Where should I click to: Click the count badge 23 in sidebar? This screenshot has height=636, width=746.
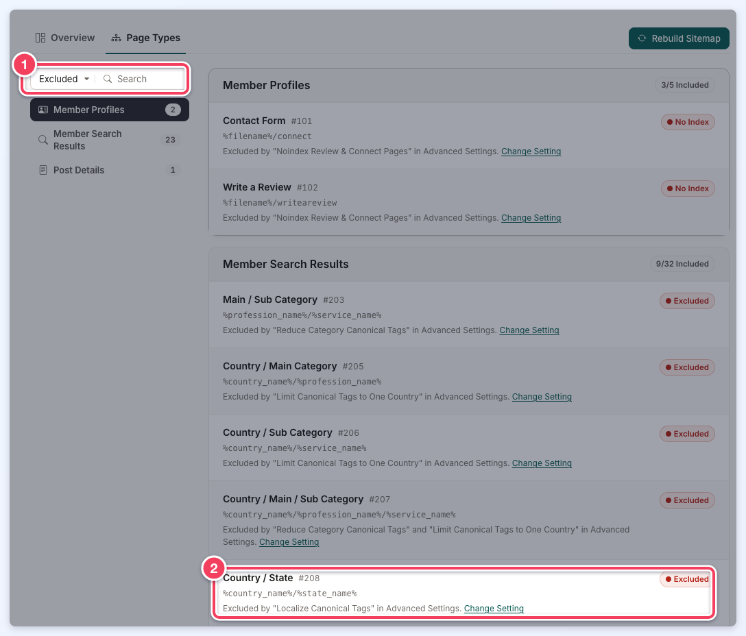tap(170, 140)
